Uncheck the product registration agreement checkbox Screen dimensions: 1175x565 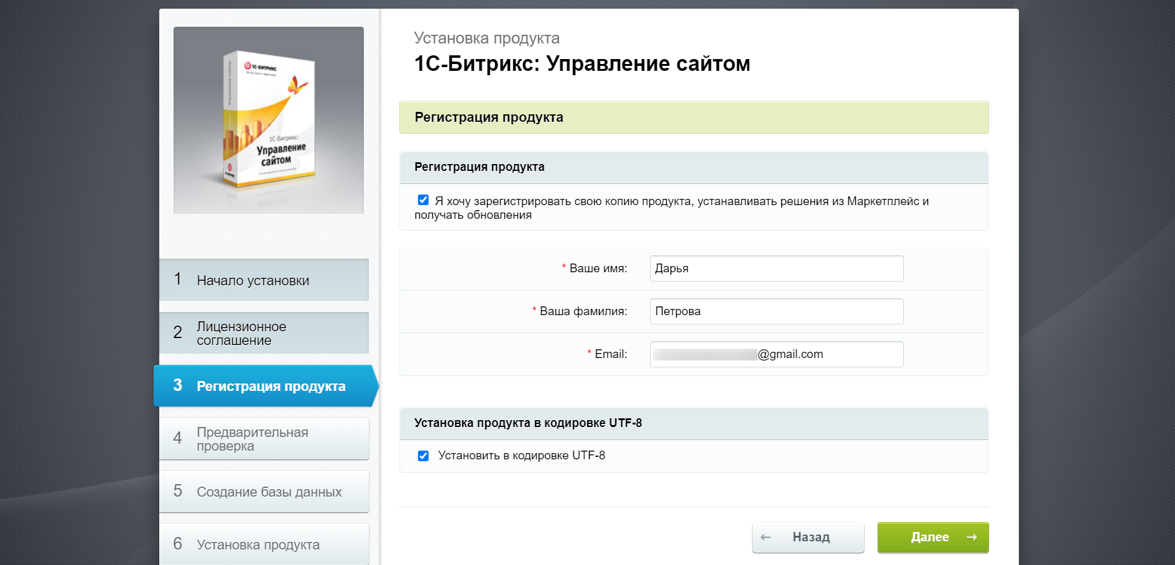(423, 200)
